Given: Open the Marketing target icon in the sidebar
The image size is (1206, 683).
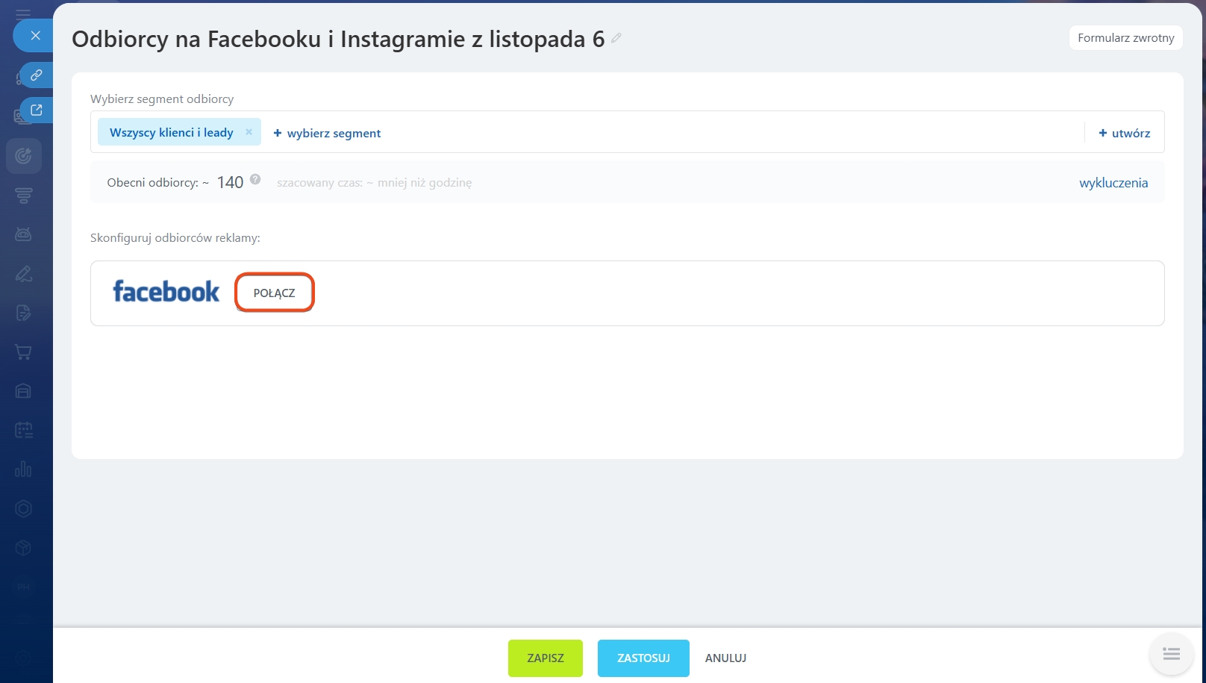Looking at the screenshot, I should pos(24,156).
